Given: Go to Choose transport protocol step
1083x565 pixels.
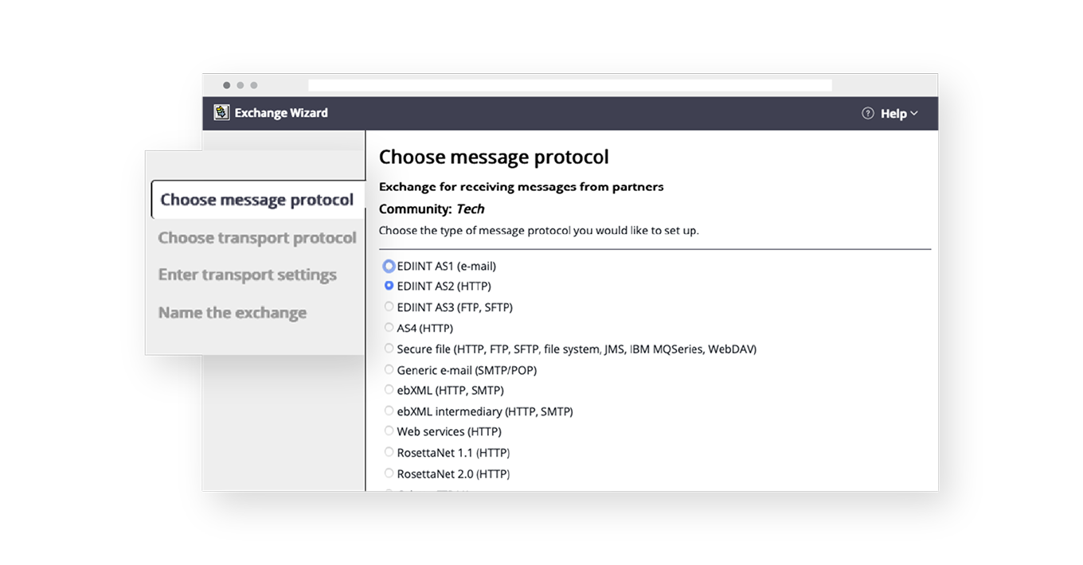Looking at the screenshot, I should coord(256,238).
